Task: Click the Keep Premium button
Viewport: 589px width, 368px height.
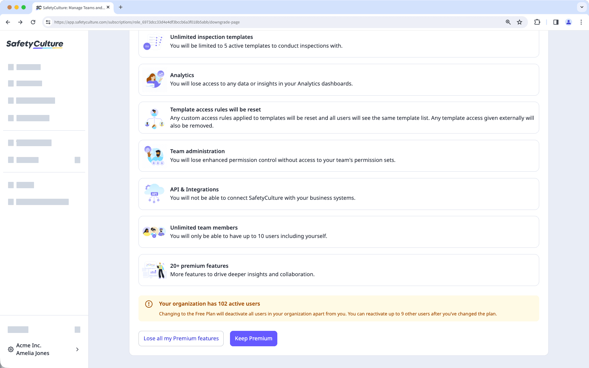Action: click(253, 339)
